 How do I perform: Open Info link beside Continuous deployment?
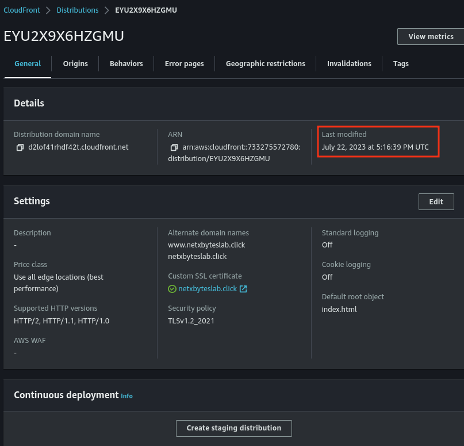(x=126, y=396)
